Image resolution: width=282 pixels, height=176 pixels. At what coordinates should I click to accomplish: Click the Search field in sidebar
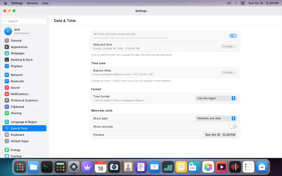pyautogui.click(x=24, y=21)
